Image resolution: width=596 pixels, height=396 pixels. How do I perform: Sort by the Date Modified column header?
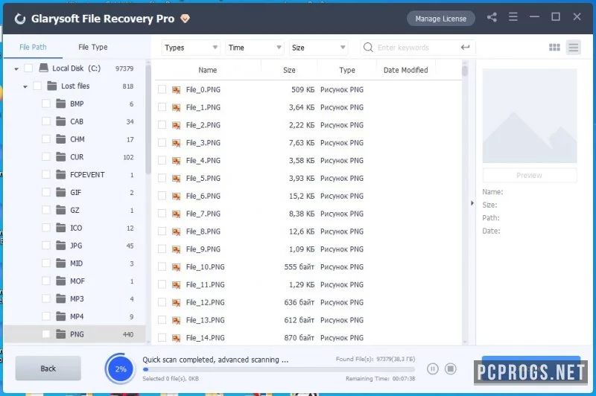(405, 70)
